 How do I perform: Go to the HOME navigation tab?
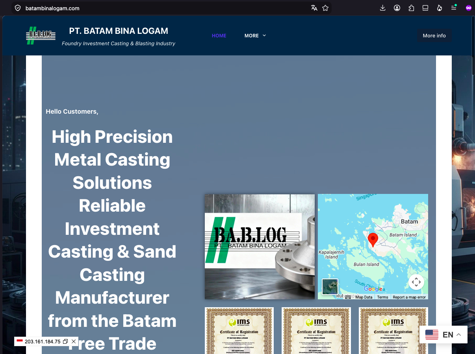click(219, 35)
